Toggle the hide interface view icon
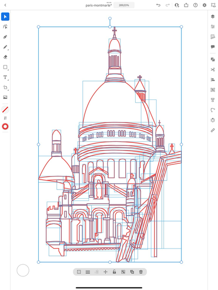This screenshot has height=290, width=218. coord(213,5)
